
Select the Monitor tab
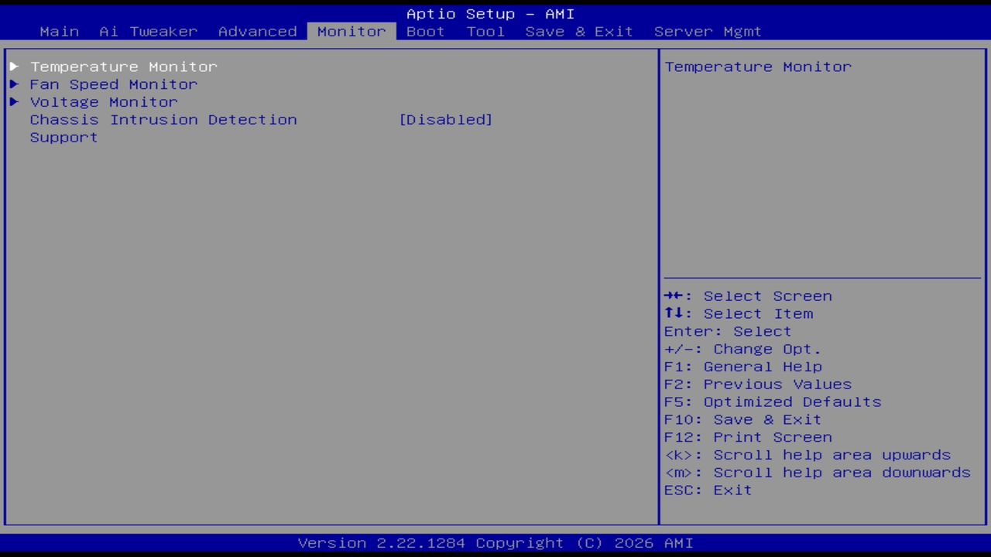[351, 32]
